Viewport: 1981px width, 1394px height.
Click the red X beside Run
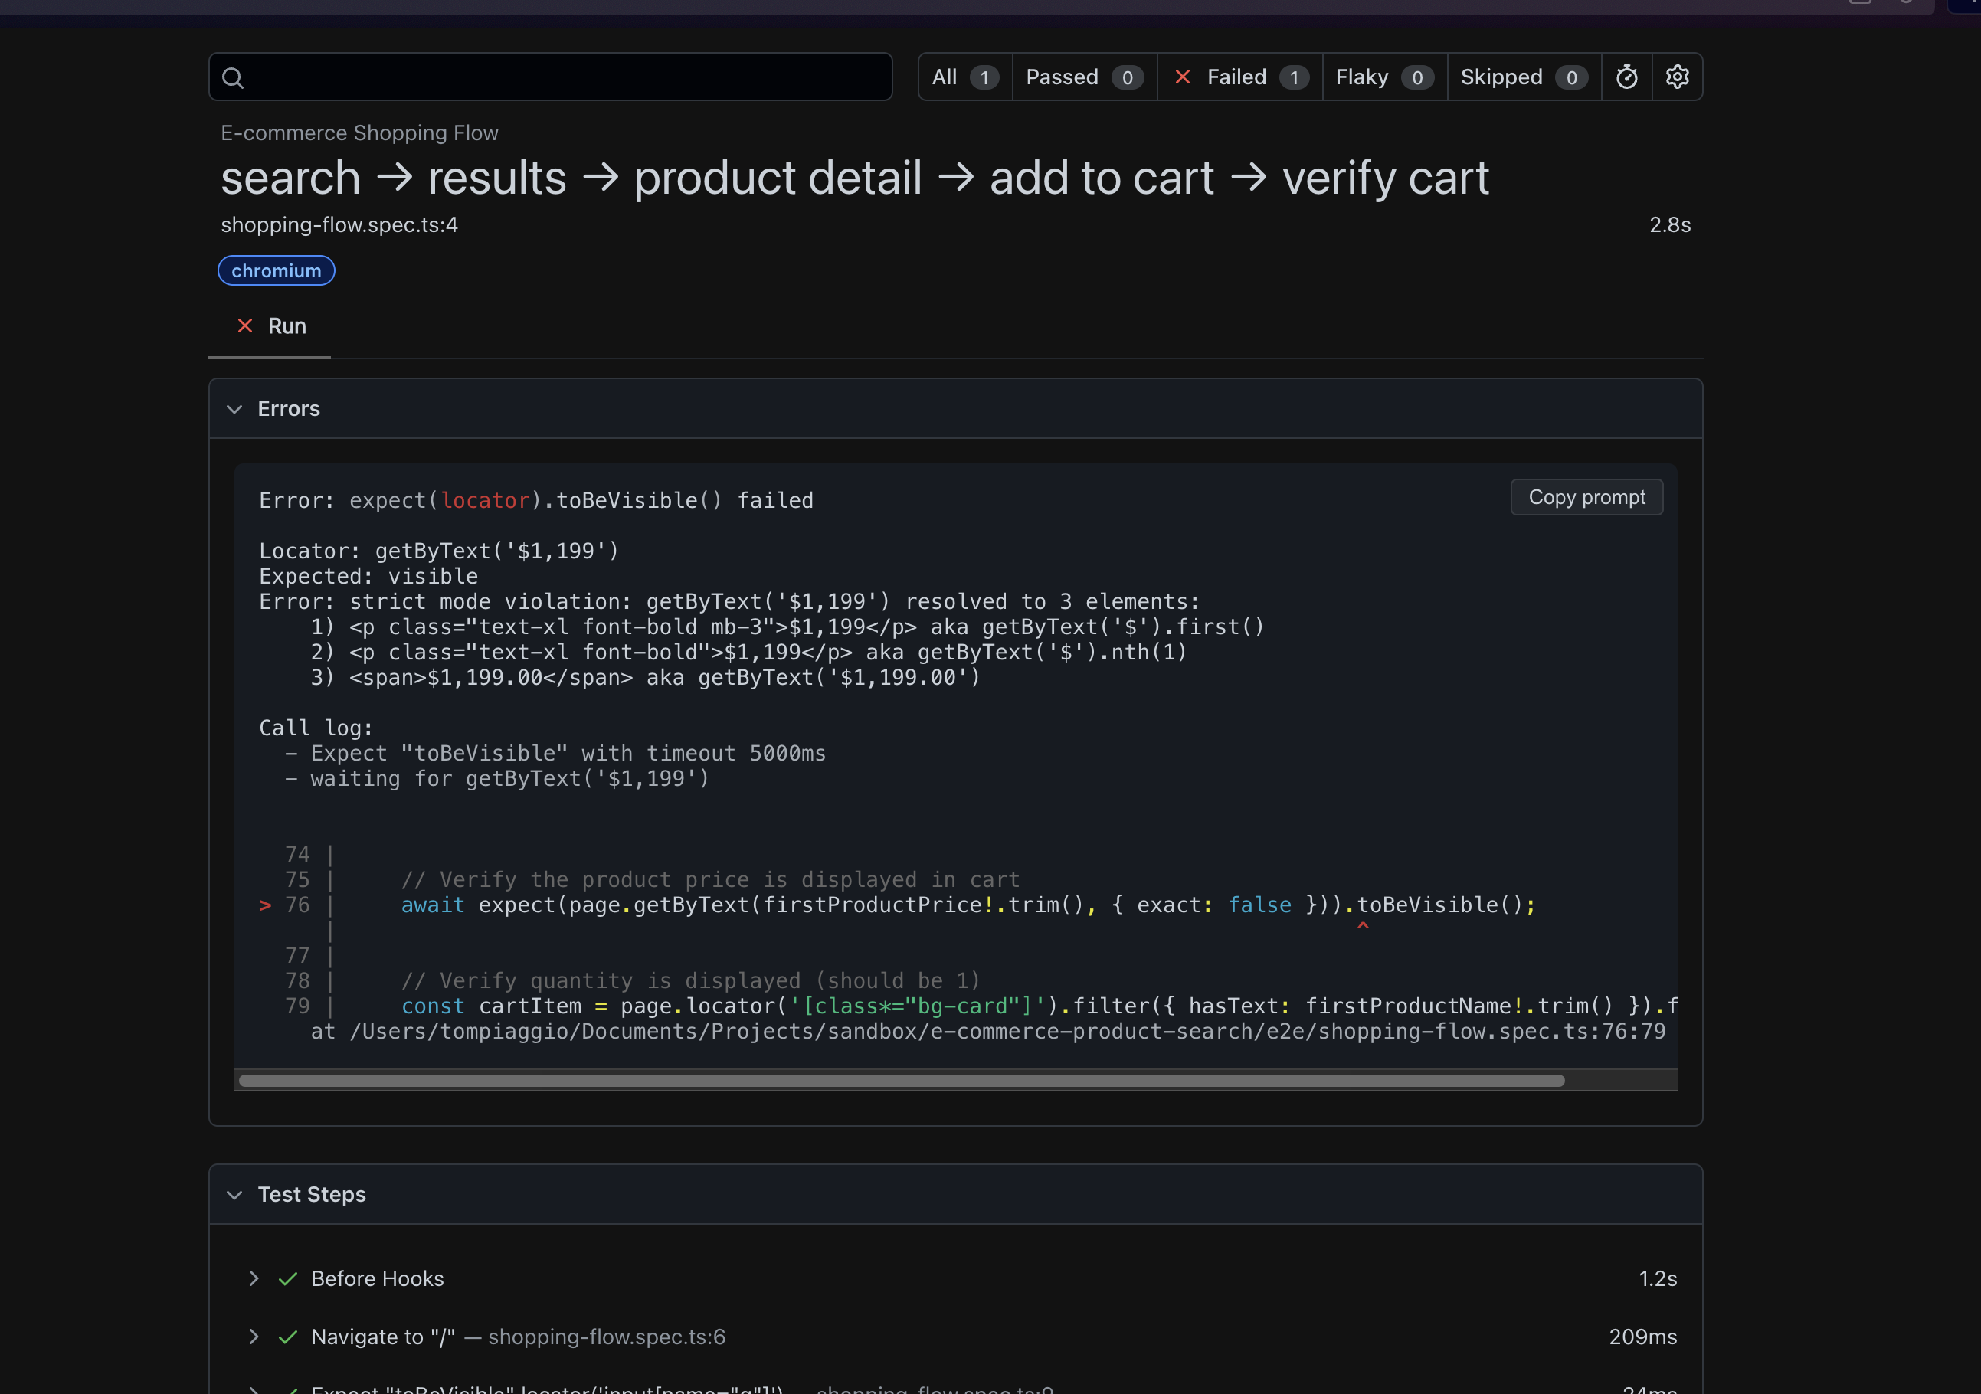(x=245, y=326)
